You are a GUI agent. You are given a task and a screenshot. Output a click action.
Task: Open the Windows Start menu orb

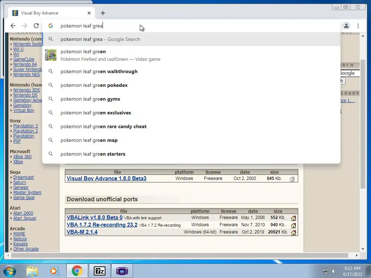point(10,271)
